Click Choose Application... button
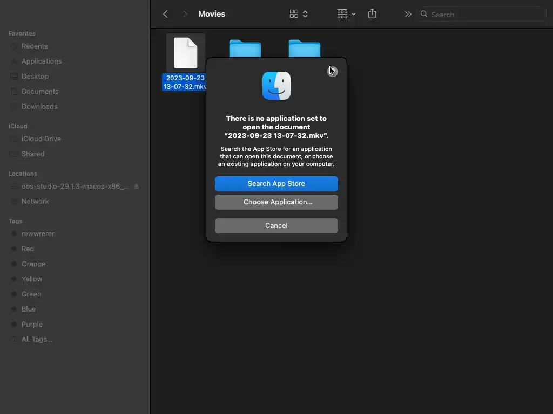 coord(276,202)
